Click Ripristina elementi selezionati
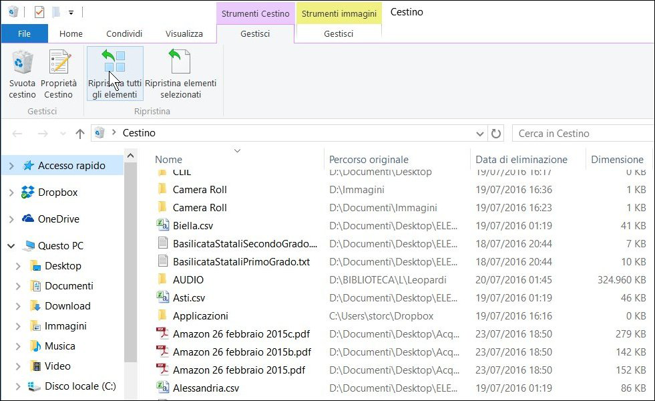Viewport: 655px width, 401px height. pyautogui.click(x=180, y=74)
